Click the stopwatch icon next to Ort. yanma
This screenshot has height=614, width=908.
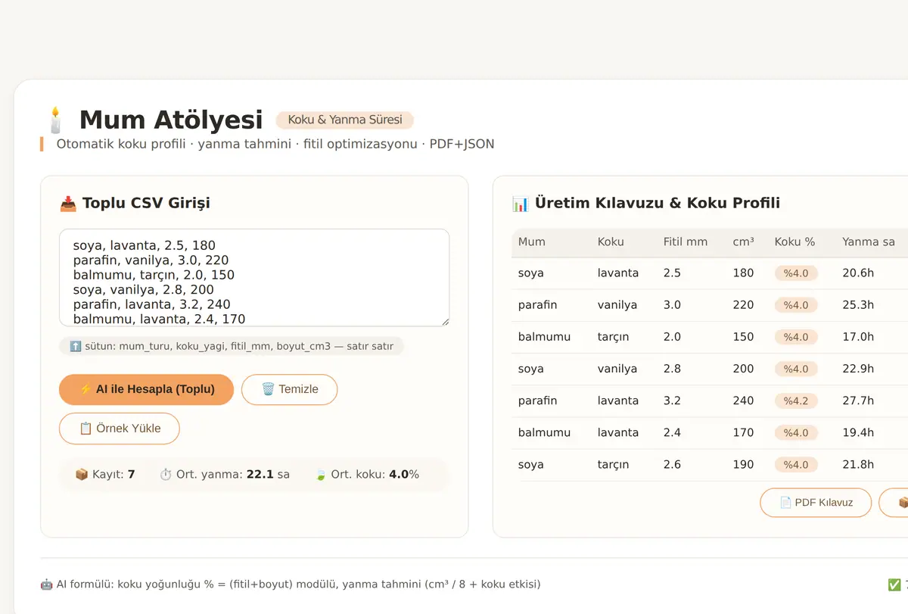166,475
